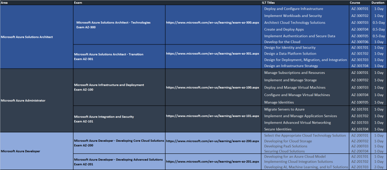Select course code AZ-100T01
387x170 pixels.
360,73
